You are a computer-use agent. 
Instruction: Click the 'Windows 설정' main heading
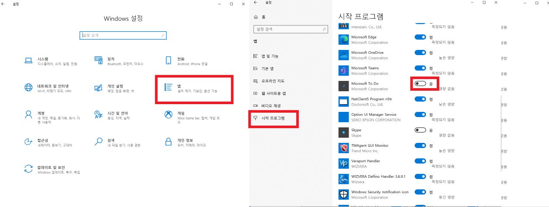coord(123,19)
